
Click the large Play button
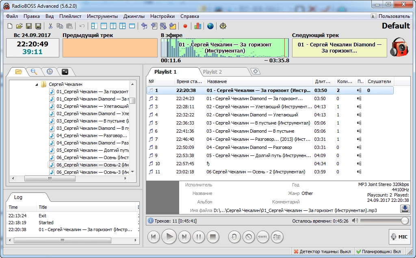[x=169, y=236]
